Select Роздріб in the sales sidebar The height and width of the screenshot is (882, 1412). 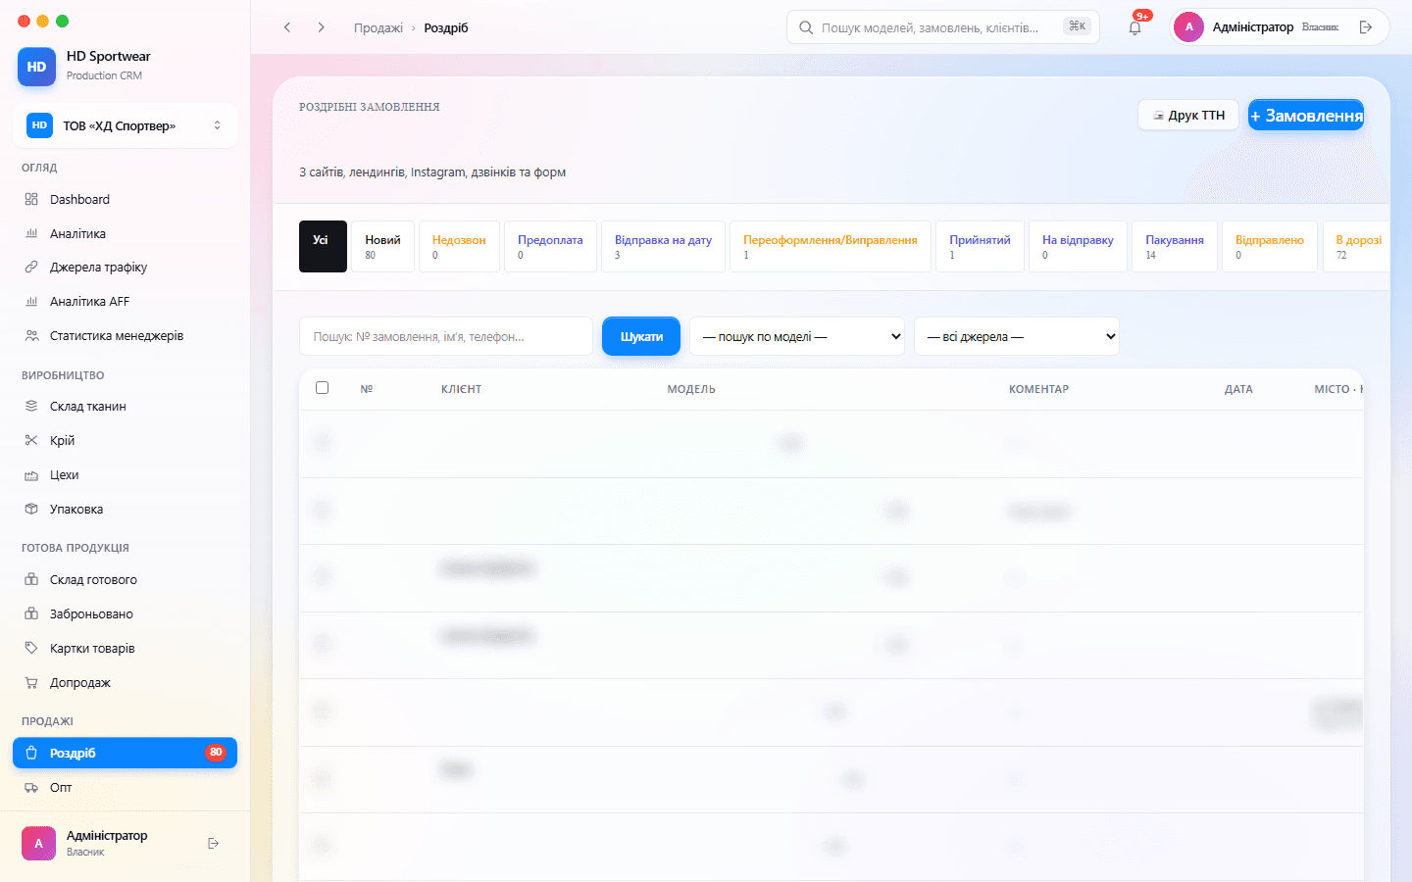point(125,753)
